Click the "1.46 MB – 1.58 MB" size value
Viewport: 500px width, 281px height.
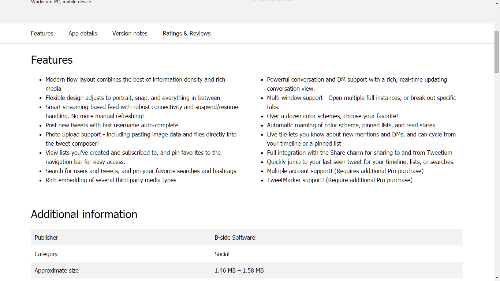[x=239, y=270]
